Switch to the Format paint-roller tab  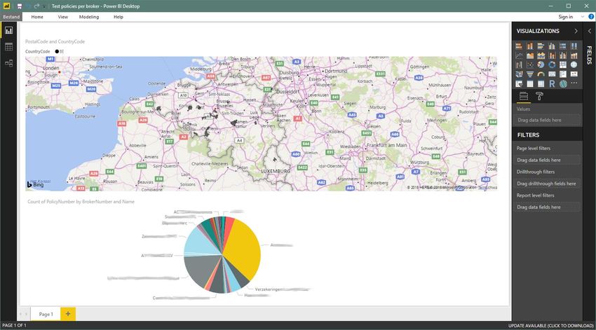[539, 97]
